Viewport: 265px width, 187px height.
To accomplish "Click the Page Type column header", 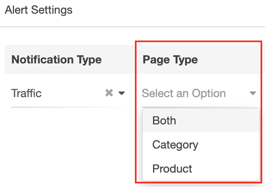I will (170, 60).
